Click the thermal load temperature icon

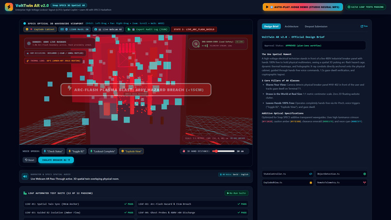point(28,61)
